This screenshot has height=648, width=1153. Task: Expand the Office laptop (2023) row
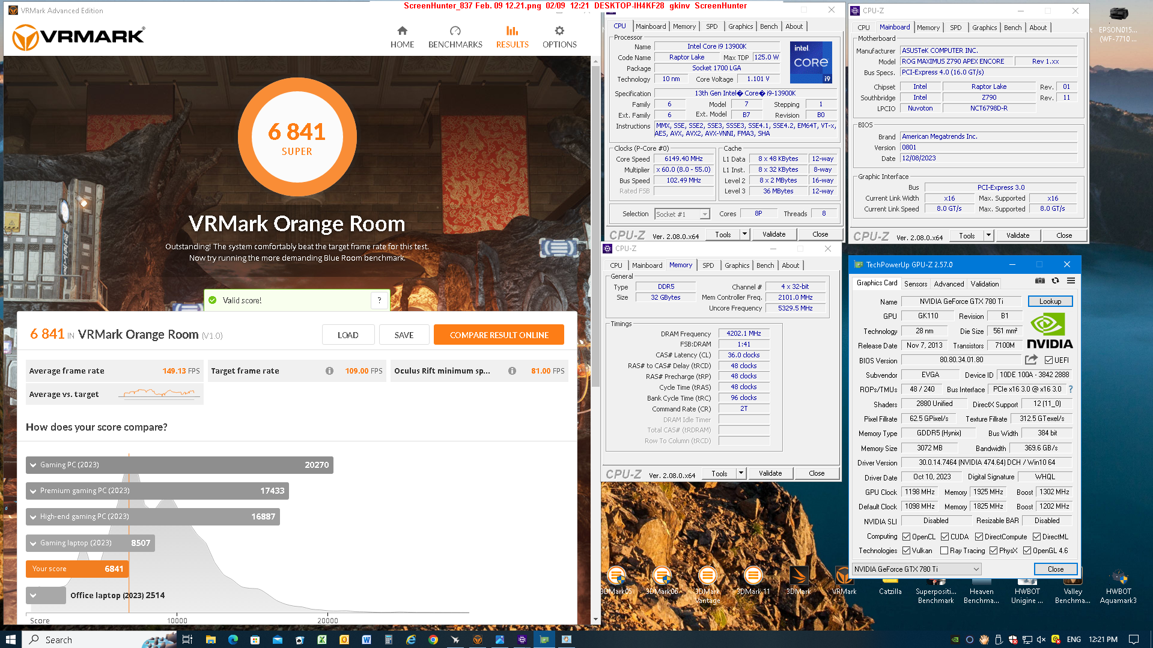coord(46,595)
